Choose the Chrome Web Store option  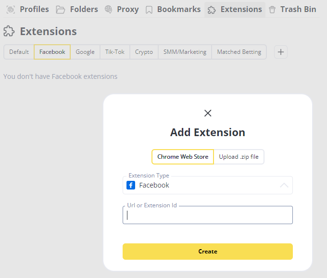pyautogui.click(x=183, y=157)
